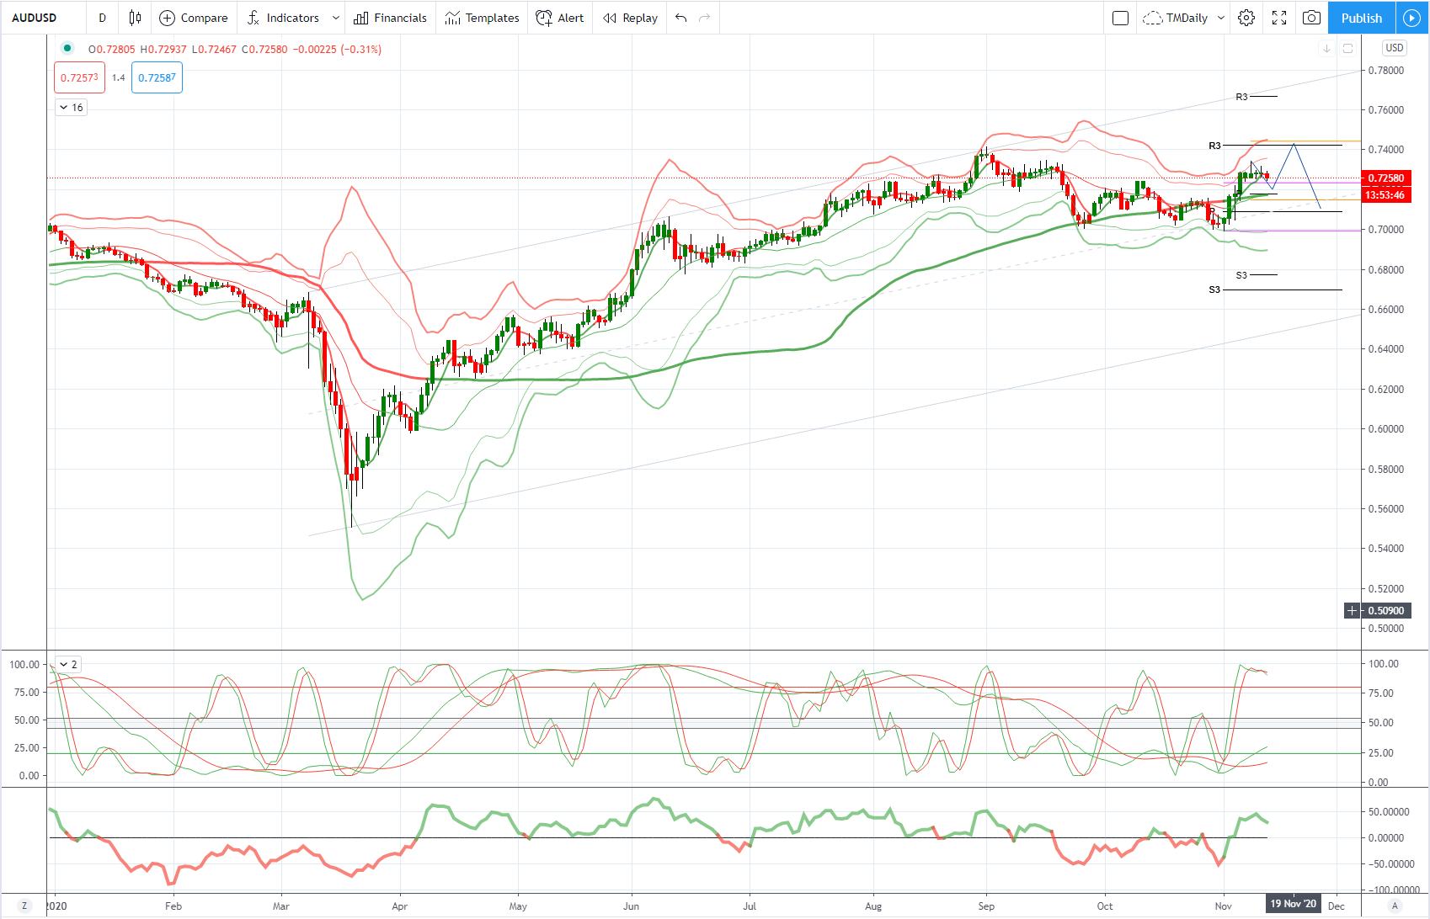The image size is (1430, 919).
Task: Click the OHLC values in the legend
Action: tap(235, 50)
